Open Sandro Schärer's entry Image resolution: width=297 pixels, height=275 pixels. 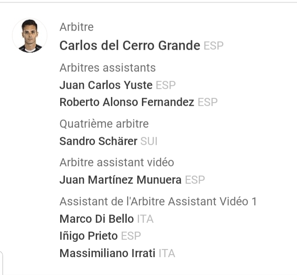click(x=98, y=141)
